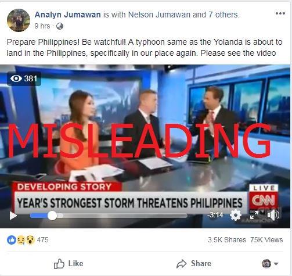Screen dimensions: 292x276
Task: Open Analyn Jumawan profile link
Action: pyautogui.click(x=67, y=15)
